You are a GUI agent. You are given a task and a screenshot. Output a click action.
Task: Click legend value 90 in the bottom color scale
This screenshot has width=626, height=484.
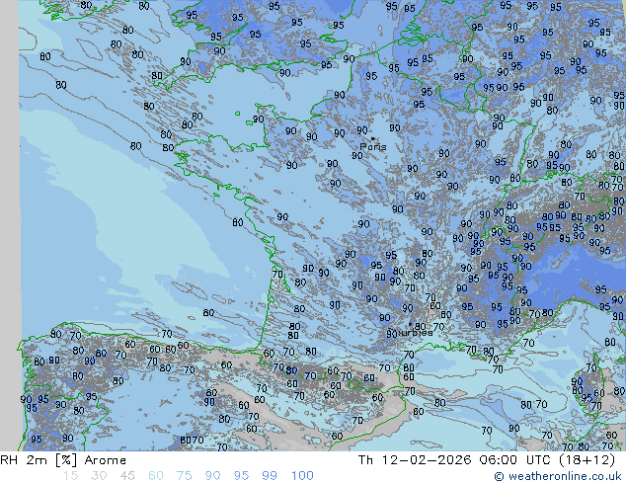coord(212,476)
